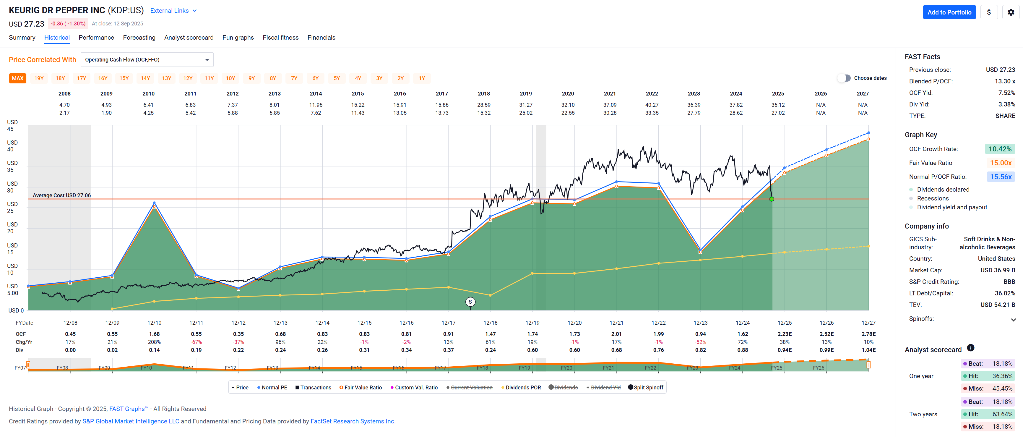Expand the External Links menu
This screenshot has height=437, width=1023.
coord(173,11)
